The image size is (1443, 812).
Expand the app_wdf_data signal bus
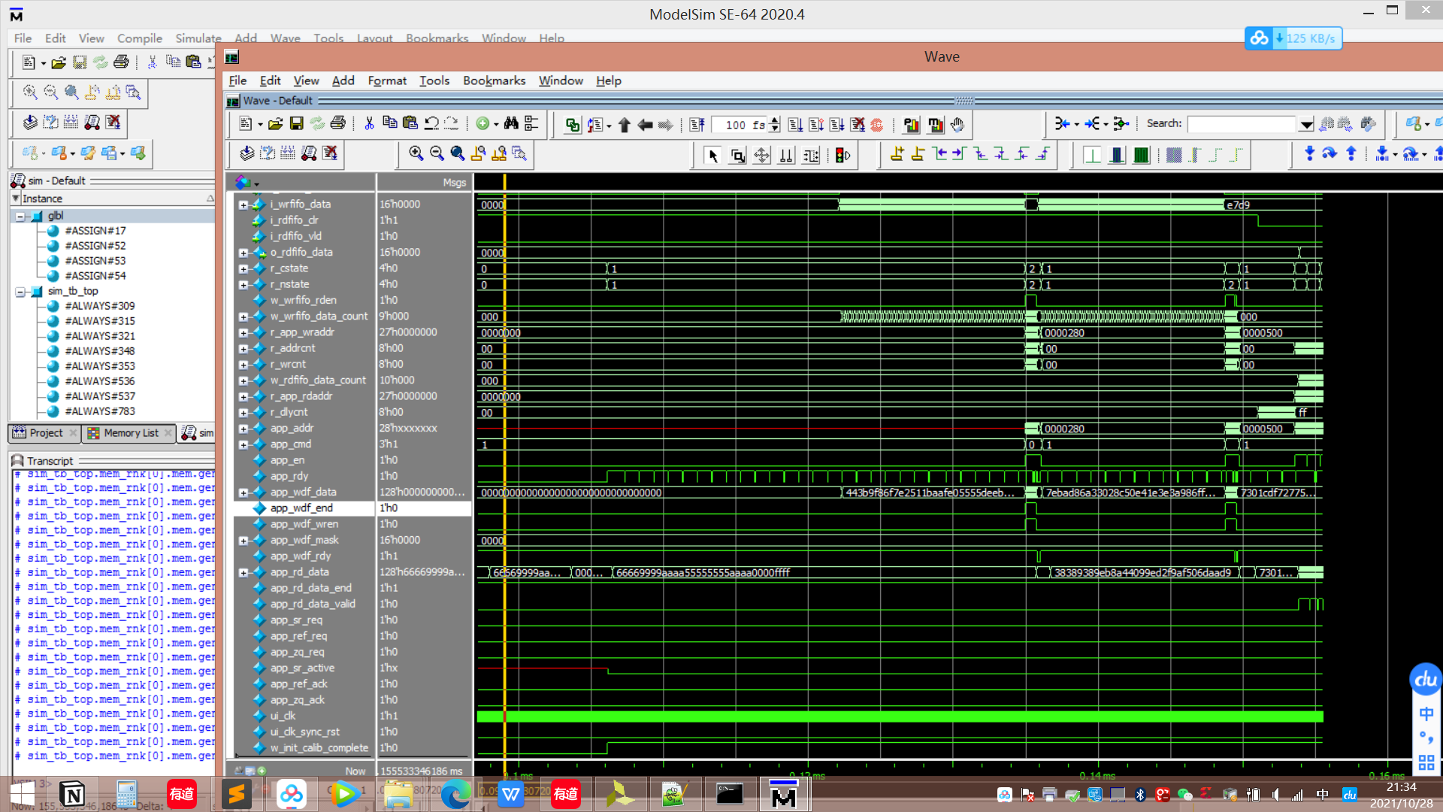244,493
